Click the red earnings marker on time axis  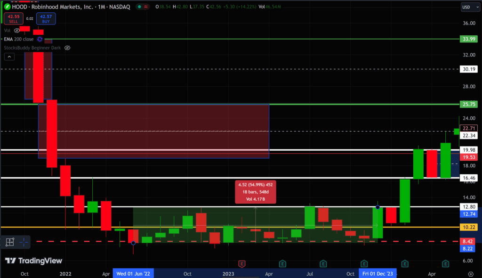pyautogui.click(x=242, y=263)
